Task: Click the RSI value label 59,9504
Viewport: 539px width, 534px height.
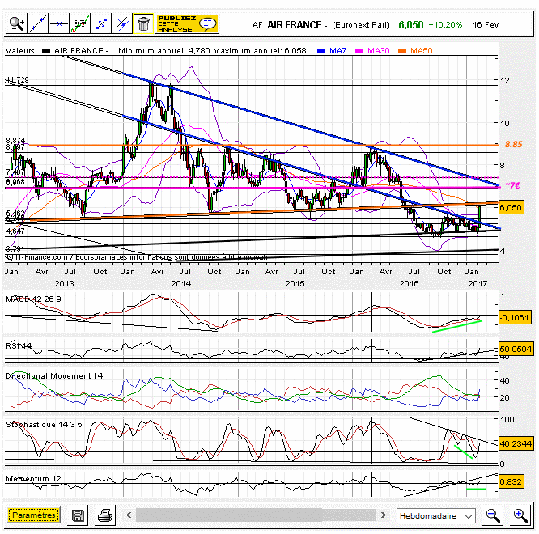Action: pos(516,350)
